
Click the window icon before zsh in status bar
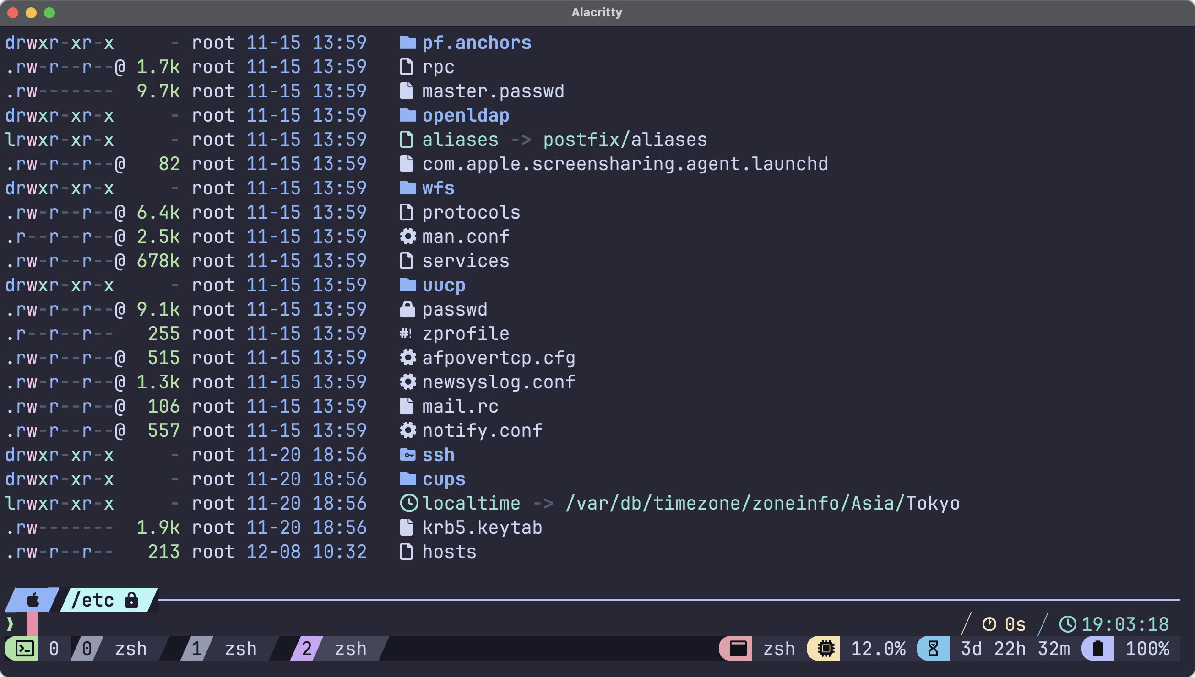tap(738, 649)
